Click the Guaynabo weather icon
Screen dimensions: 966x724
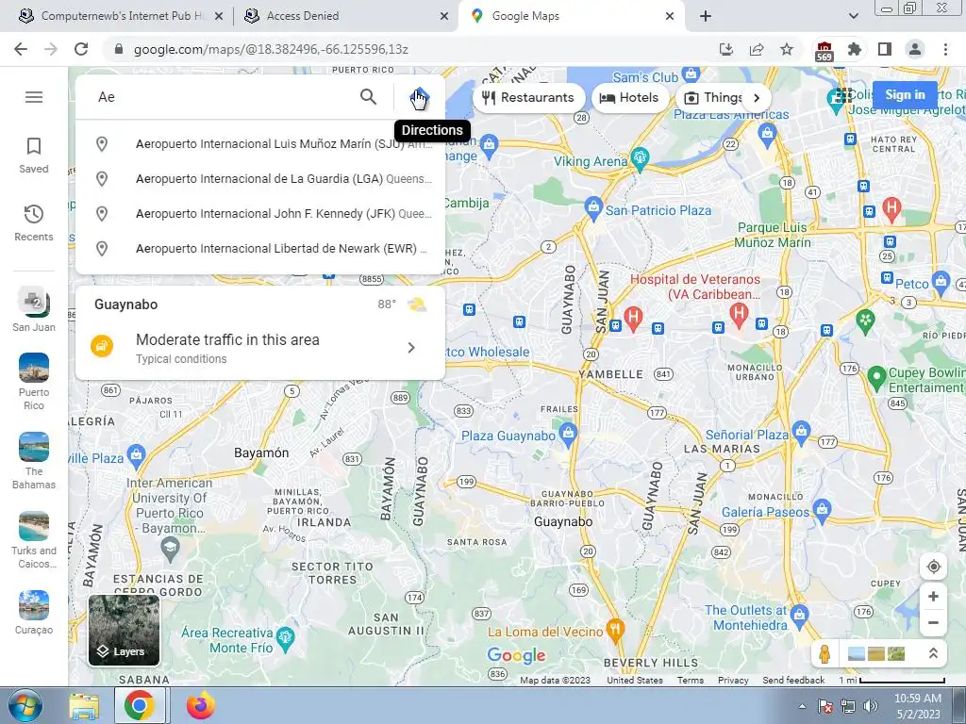point(417,304)
